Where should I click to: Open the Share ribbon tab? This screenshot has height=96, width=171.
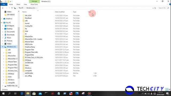(x=18, y=4)
